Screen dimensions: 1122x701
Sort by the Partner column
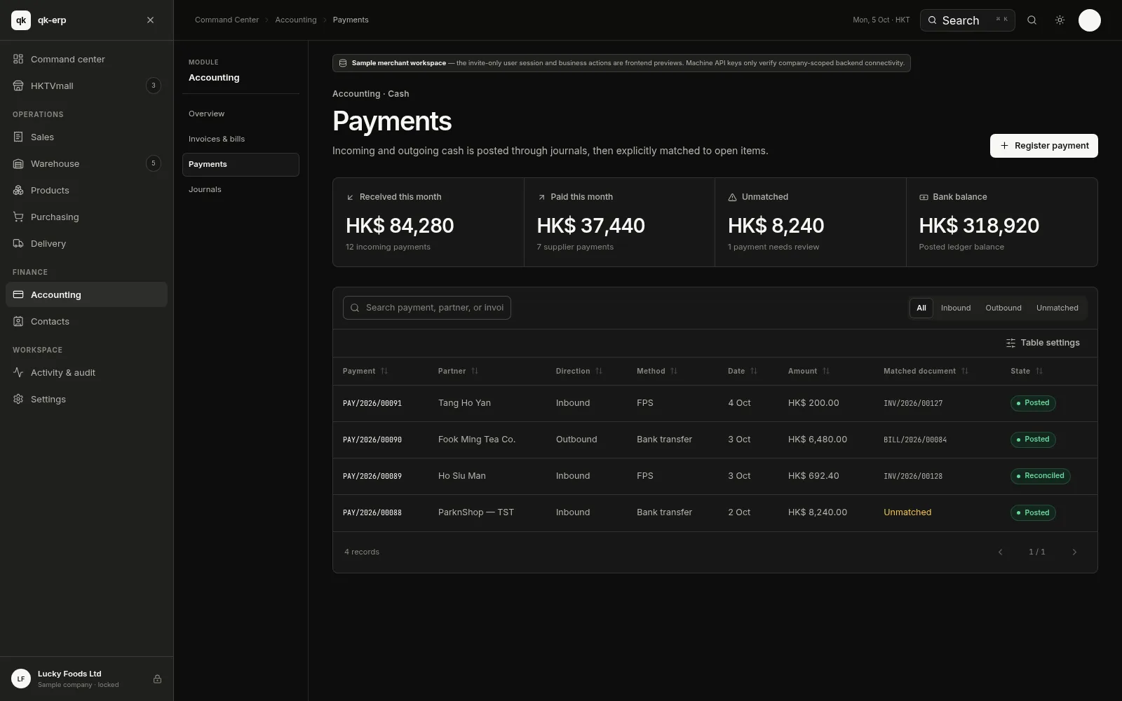pos(457,371)
